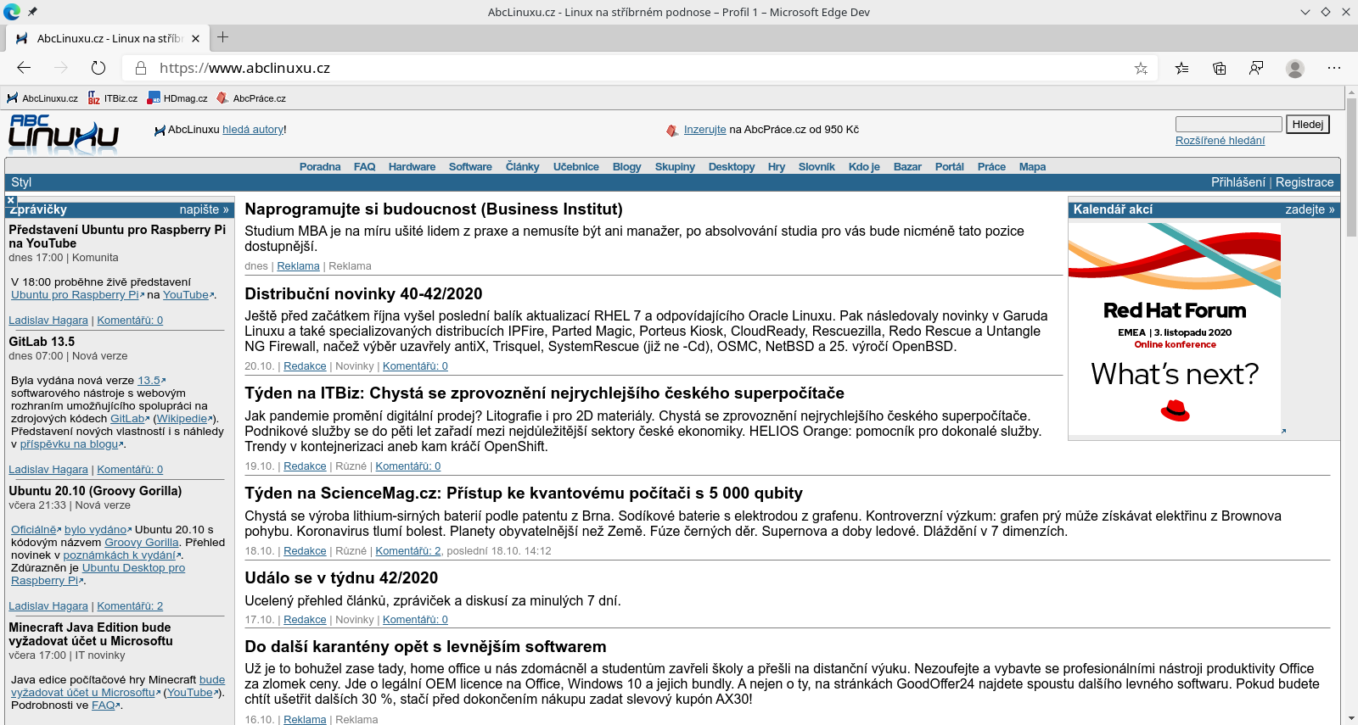Click the Forward navigation arrow
Screen dimensions: 1358x725
point(61,68)
